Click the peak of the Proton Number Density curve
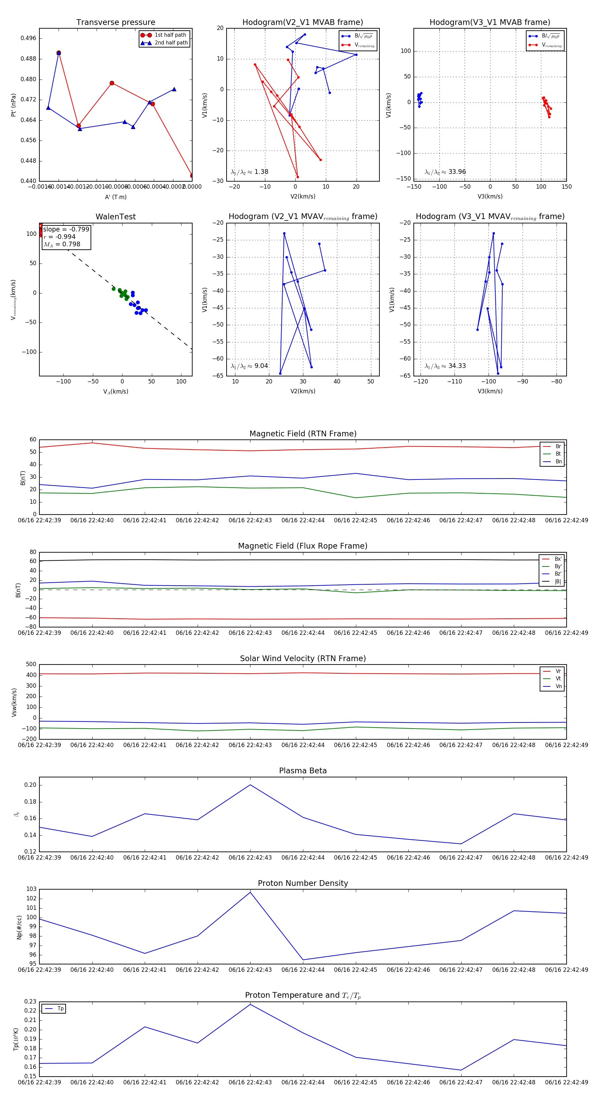Viewport: 606px width, 1112px height. (250, 892)
